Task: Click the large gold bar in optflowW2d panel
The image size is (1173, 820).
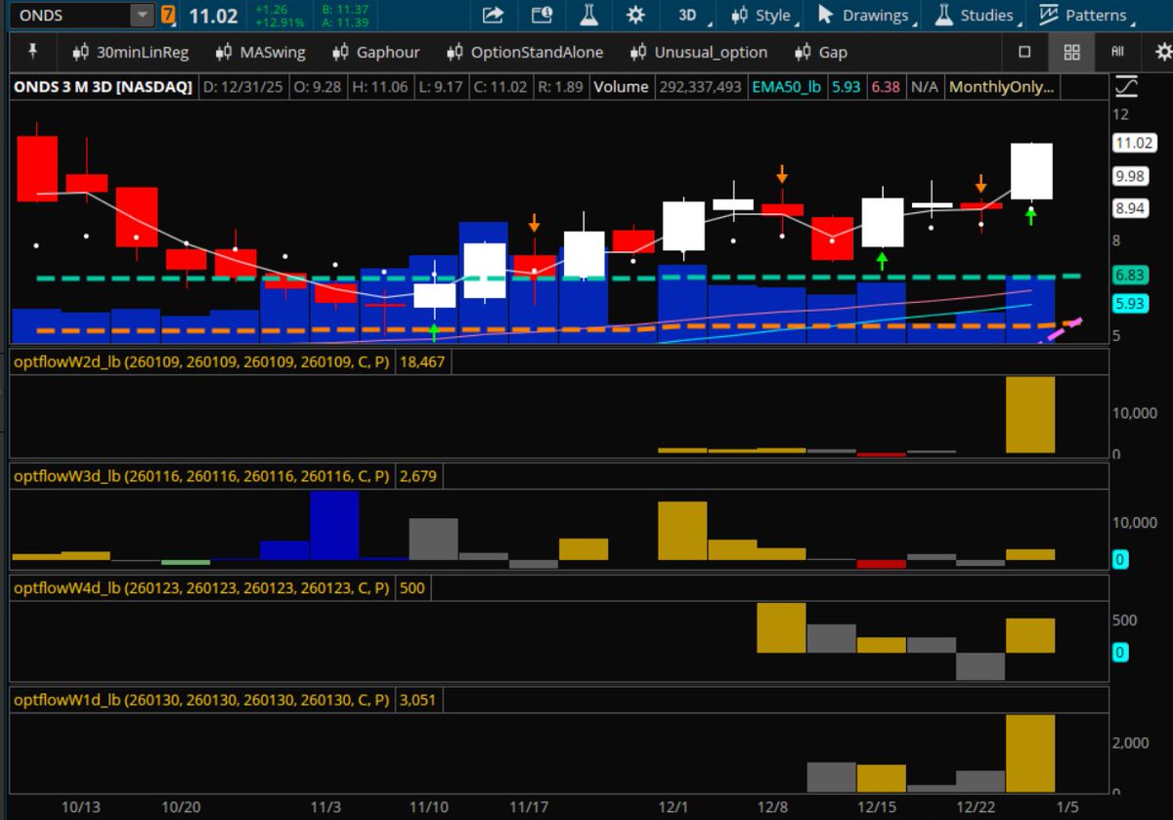Action: pyautogui.click(x=1030, y=414)
